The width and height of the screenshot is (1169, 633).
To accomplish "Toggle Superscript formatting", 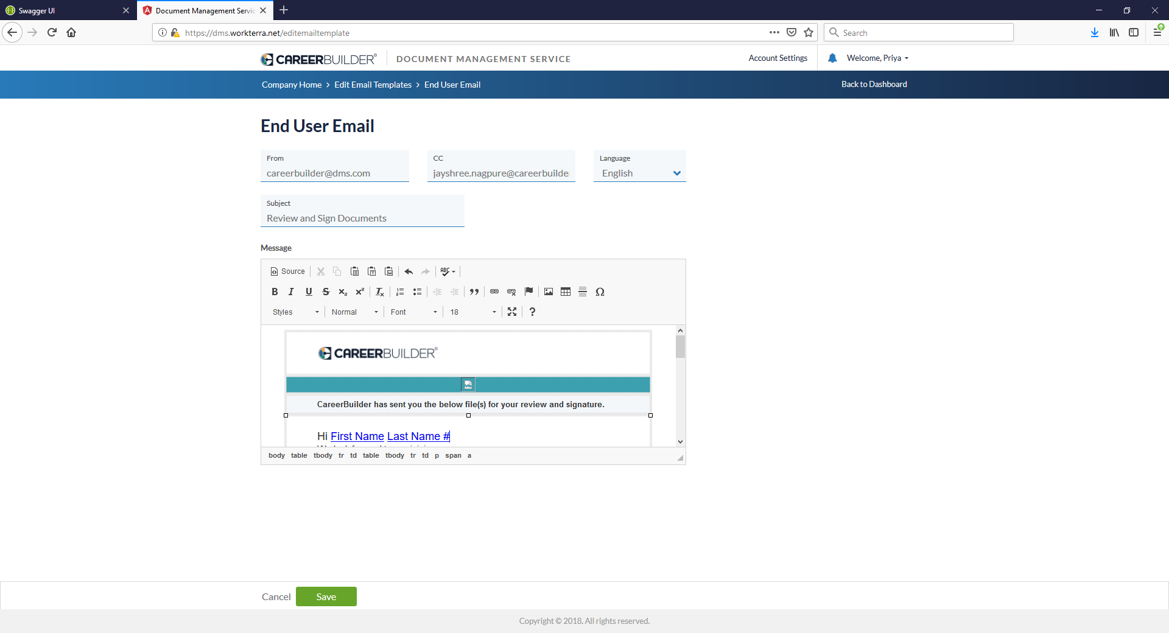I will [x=360, y=292].
